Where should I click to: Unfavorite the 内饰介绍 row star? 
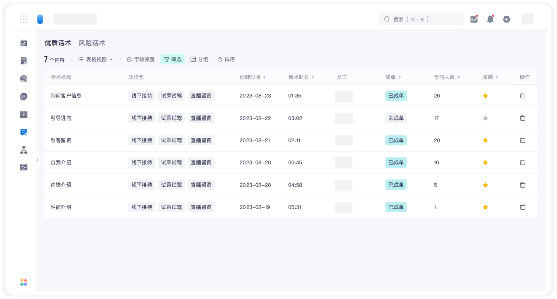[x=485, y=185]
